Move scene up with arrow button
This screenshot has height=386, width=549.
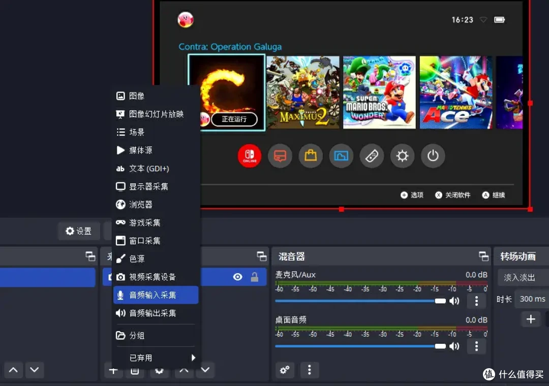[x=13, y=370]
